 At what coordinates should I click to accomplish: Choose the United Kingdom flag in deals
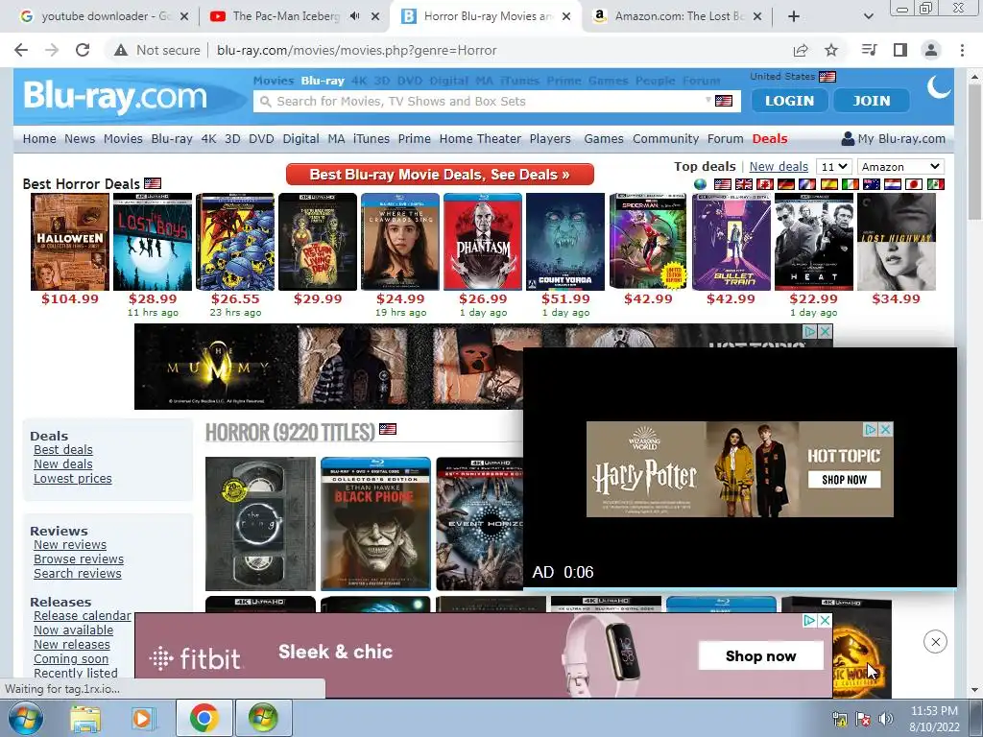[x=744, y=184]
